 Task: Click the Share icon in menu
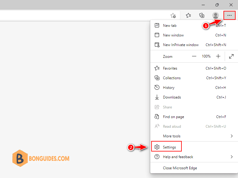coord(157,107)
